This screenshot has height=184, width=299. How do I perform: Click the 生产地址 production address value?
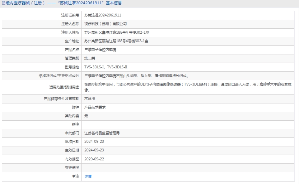[116, 41]
